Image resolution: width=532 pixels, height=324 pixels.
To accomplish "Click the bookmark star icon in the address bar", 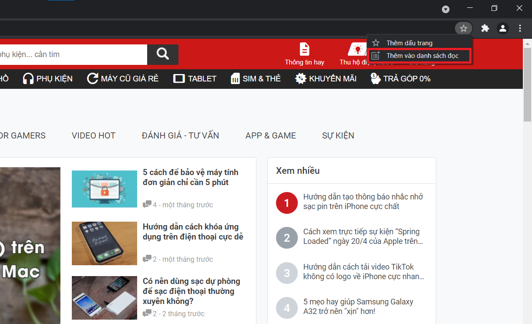I will pos(463,28).
